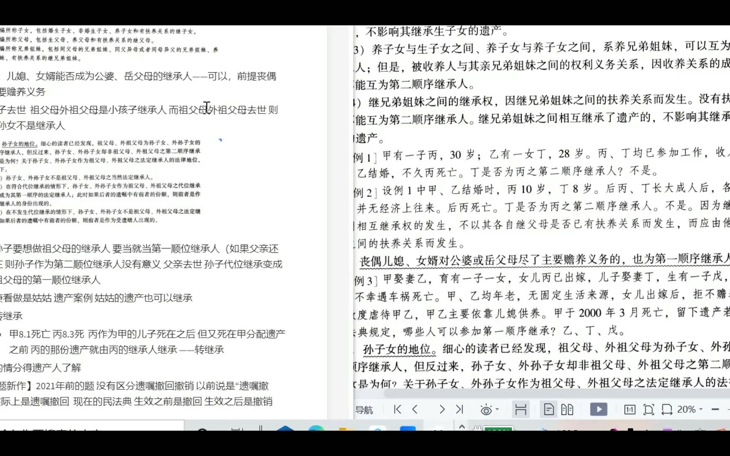Fit page to window
This screenshot has width=730, height=456.
coord(648,409)
